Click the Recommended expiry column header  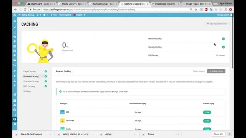(138, 103)
